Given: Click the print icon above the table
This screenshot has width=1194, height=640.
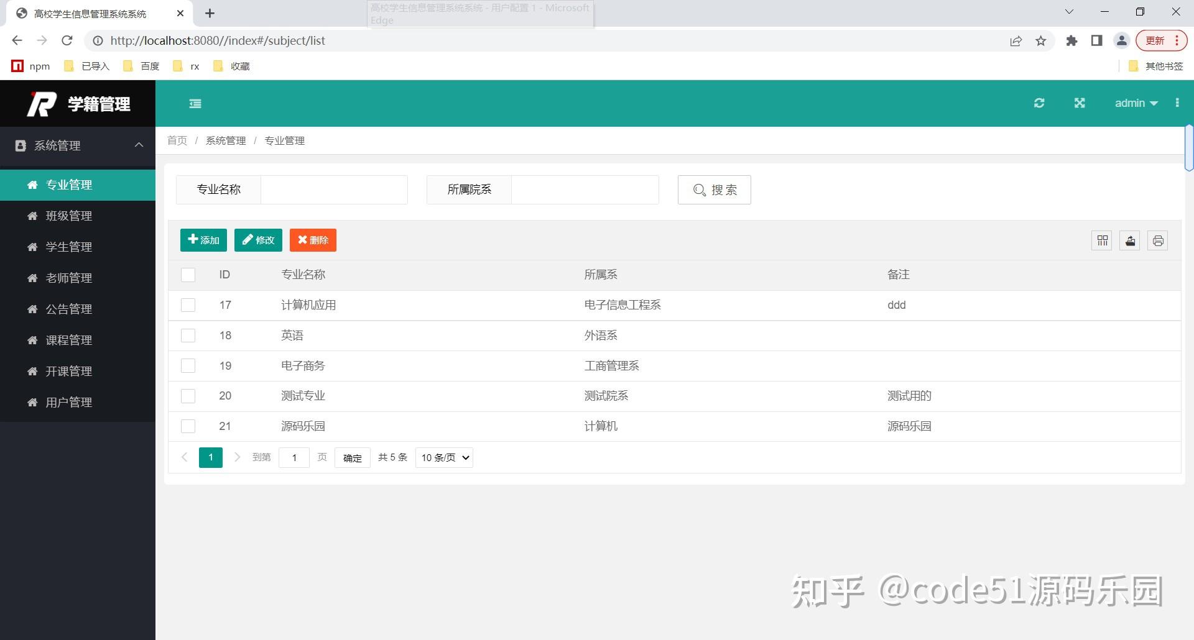Looking at the screenshot, I should coord(1157,240).
